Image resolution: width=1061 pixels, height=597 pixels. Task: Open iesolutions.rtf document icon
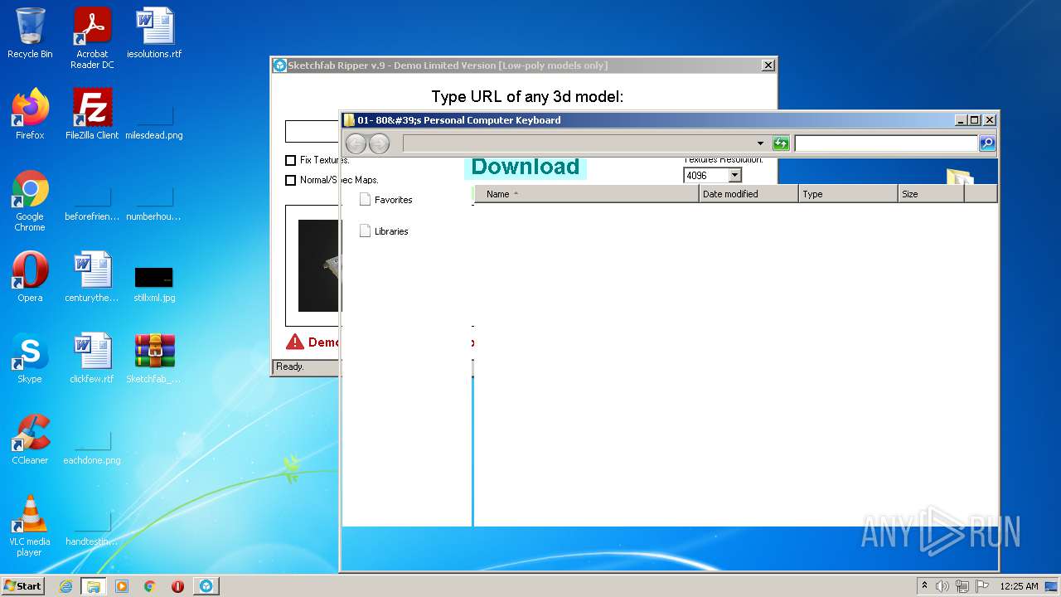(x=154, y=33)
